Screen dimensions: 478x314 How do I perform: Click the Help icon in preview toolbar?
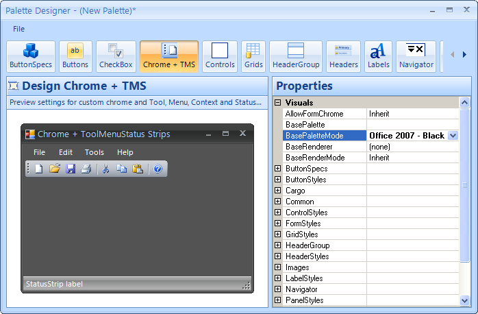[158, 169]
